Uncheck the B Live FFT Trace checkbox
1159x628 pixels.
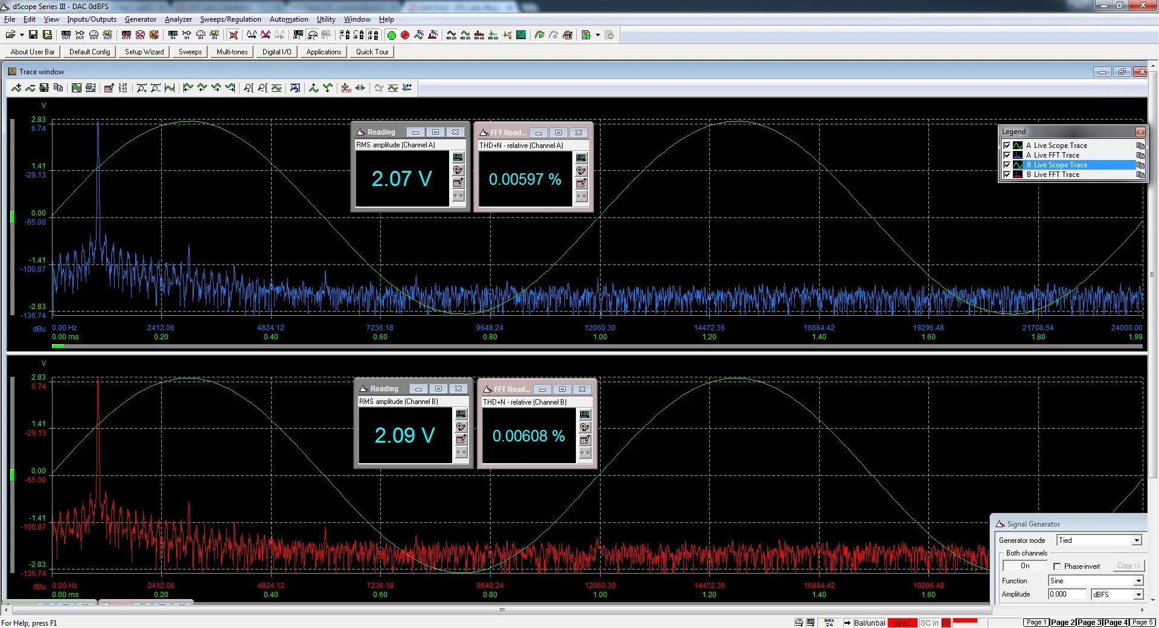[1006, 175]
